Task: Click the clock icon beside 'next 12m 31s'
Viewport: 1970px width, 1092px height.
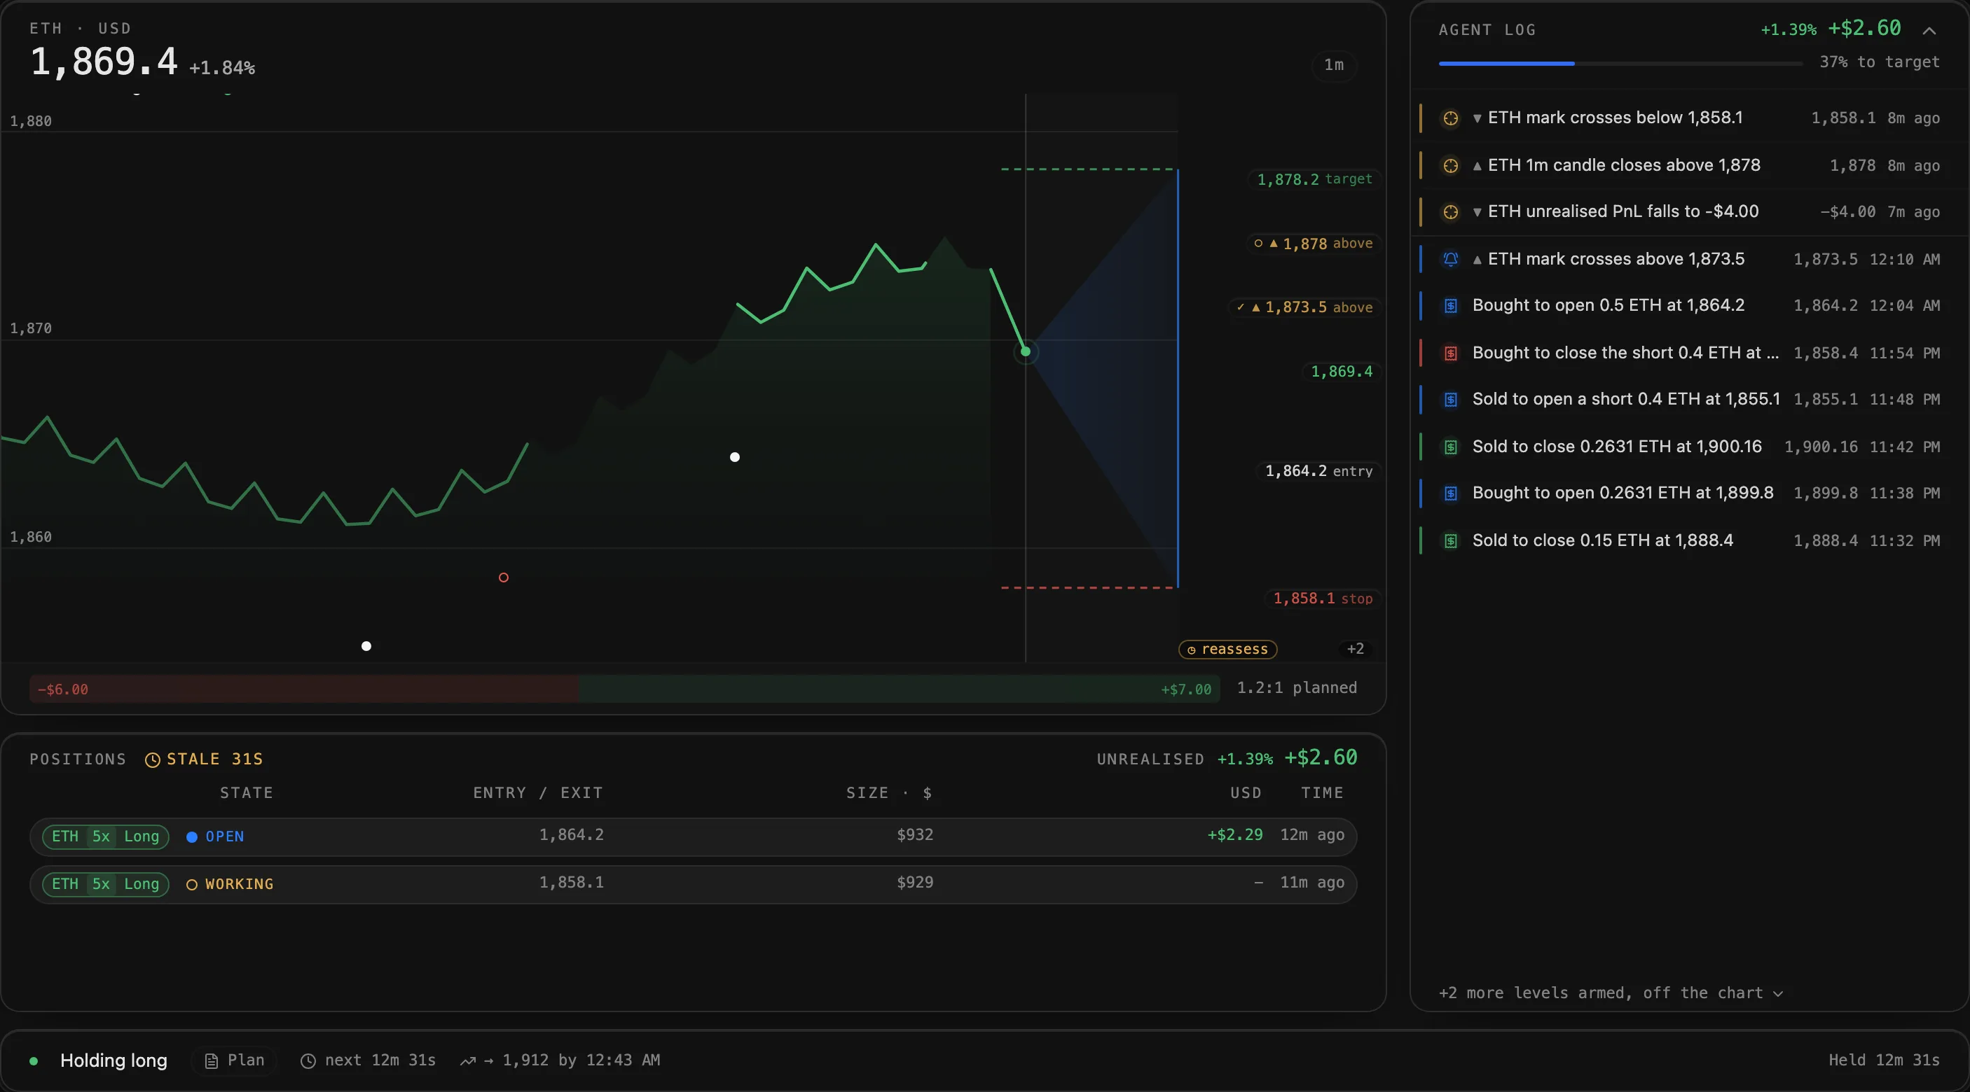Action: [308, 1060]
